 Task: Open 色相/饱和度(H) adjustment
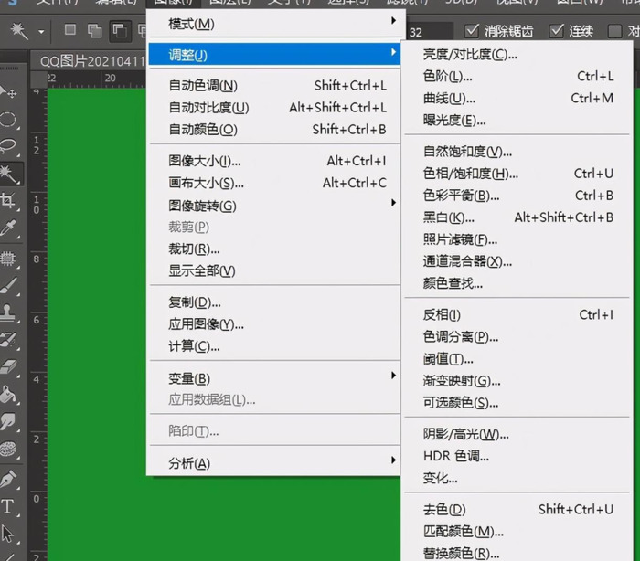pos(517,174)
